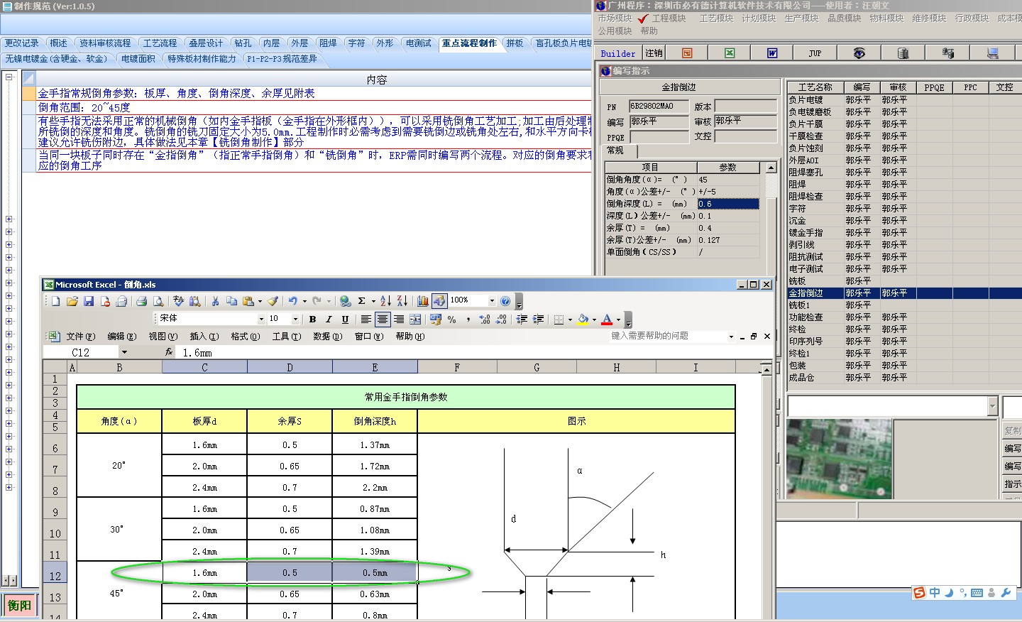Switch to the 阻焊 tab
The height and width of the screenshot is (622, 1022).
coord(328,43)
